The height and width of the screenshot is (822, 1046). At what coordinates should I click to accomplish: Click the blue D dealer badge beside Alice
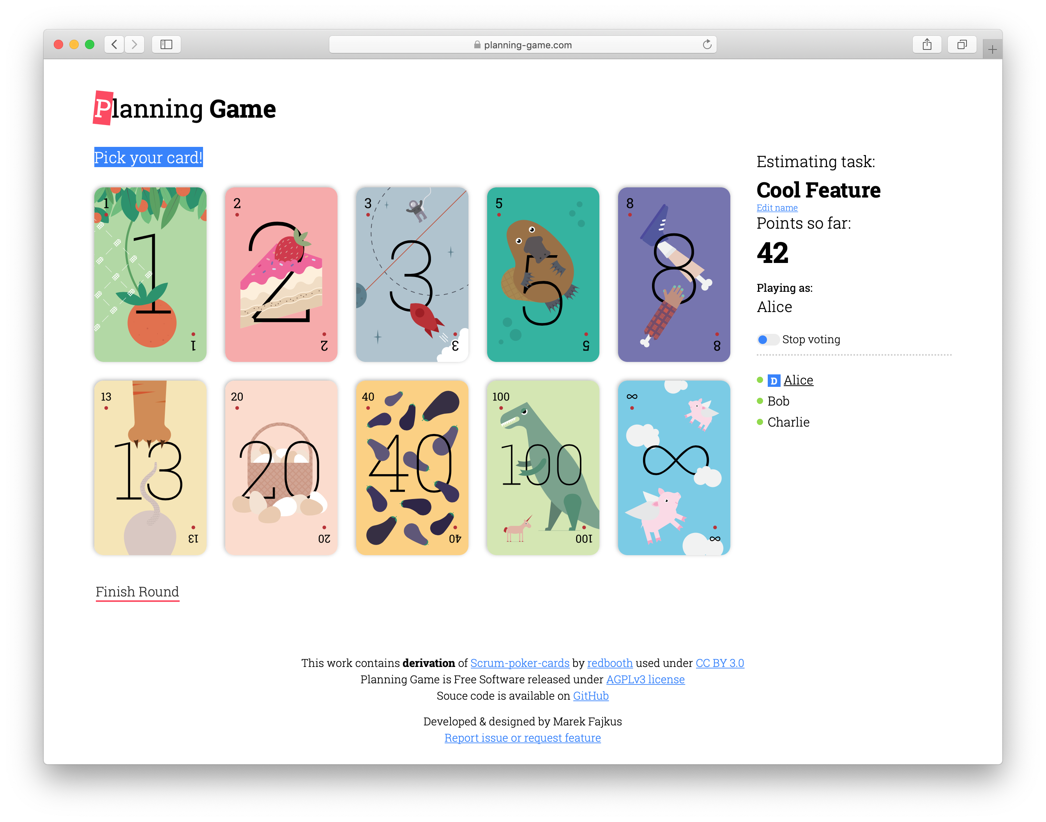(774, 381)
